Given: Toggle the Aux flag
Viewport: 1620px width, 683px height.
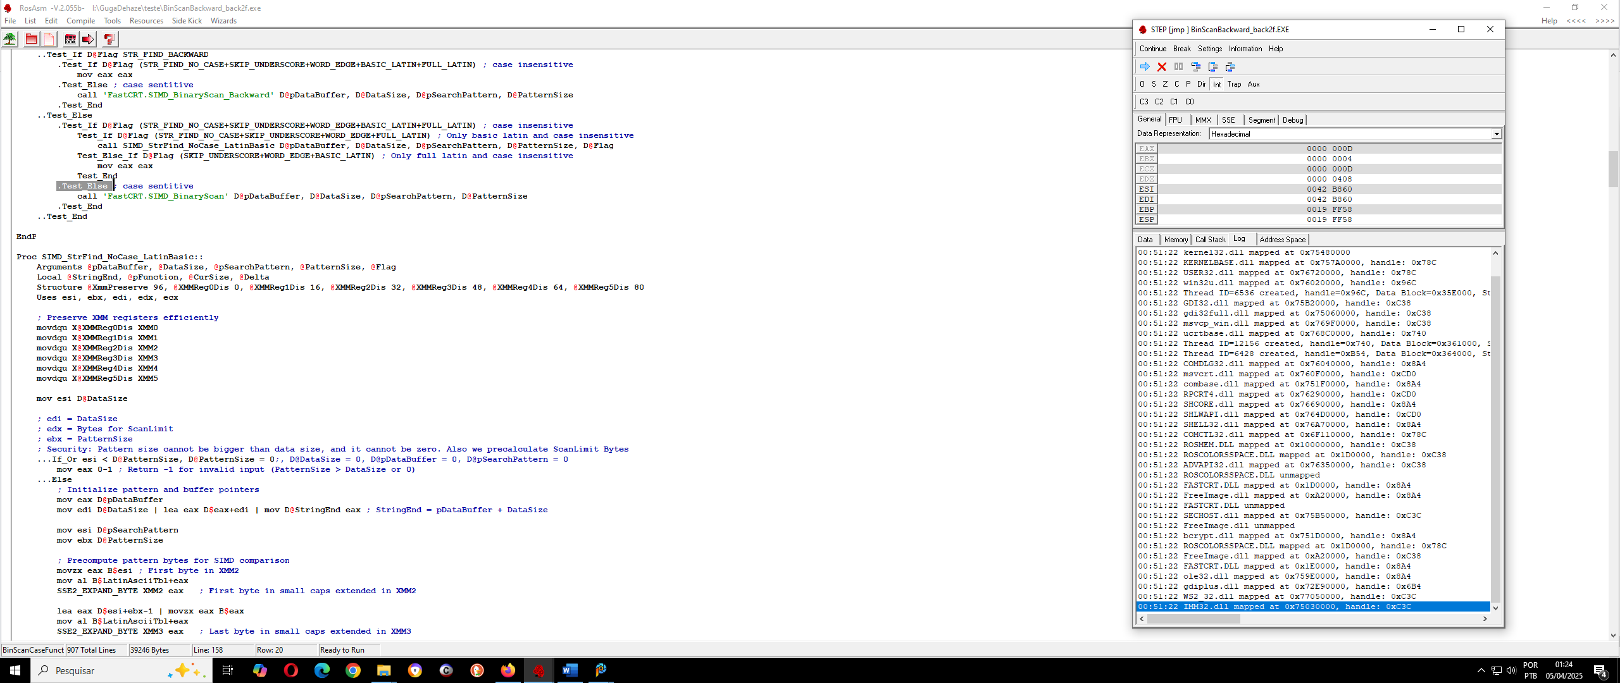Looking at the screenshot, I should pos(1254,84).
